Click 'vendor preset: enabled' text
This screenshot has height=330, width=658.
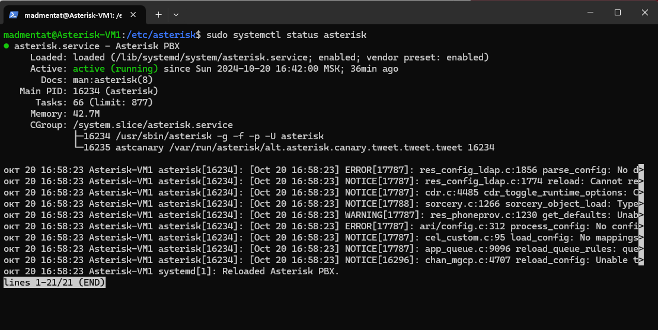point(425,57)
